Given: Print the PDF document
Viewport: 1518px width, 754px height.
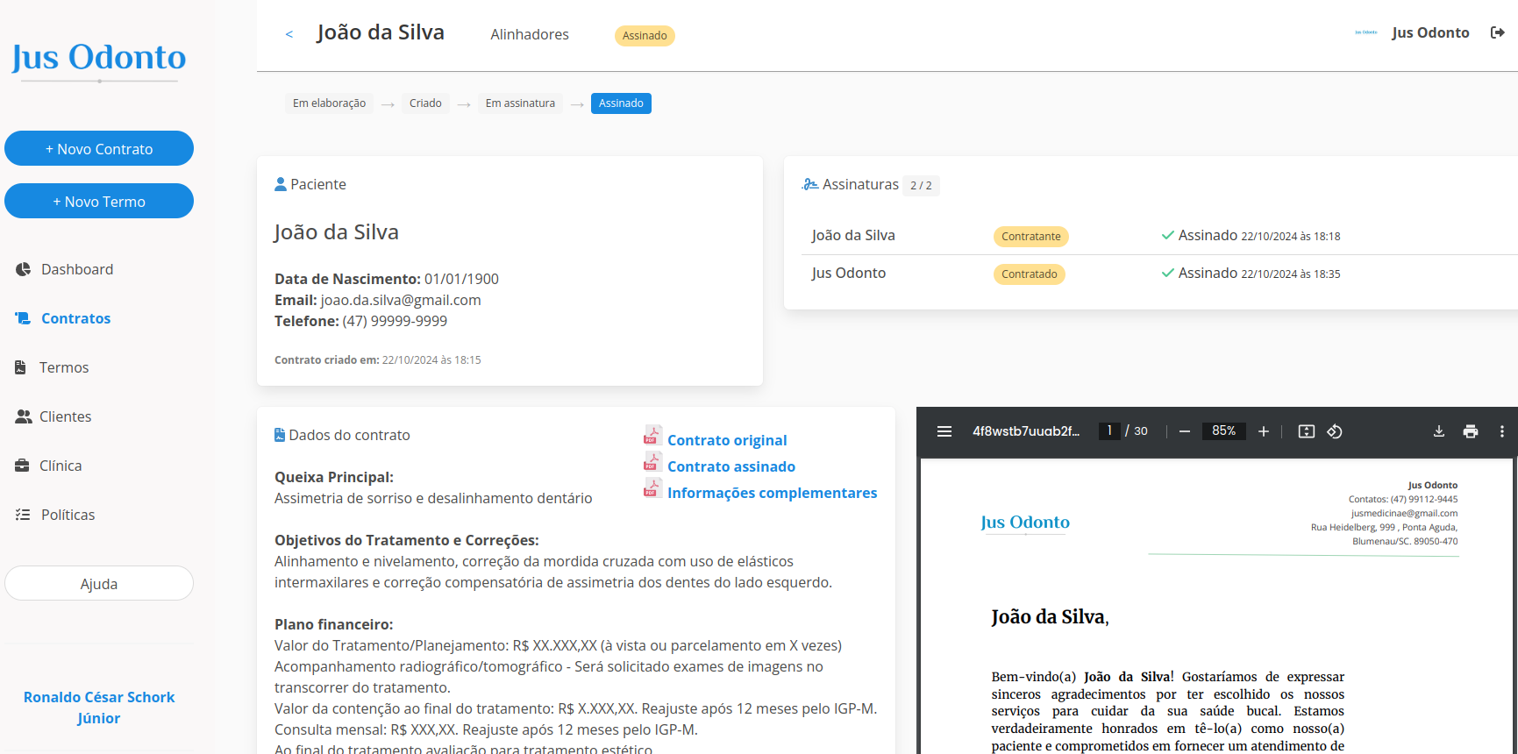Looking at the screenshot, I should [1471, 431].
